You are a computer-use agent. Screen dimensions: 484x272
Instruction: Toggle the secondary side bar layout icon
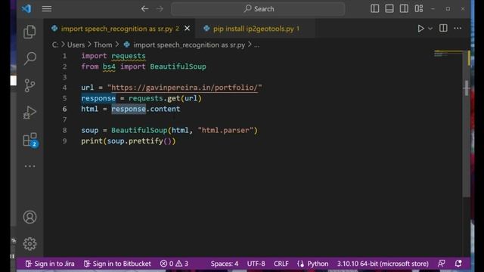(404, 8)
